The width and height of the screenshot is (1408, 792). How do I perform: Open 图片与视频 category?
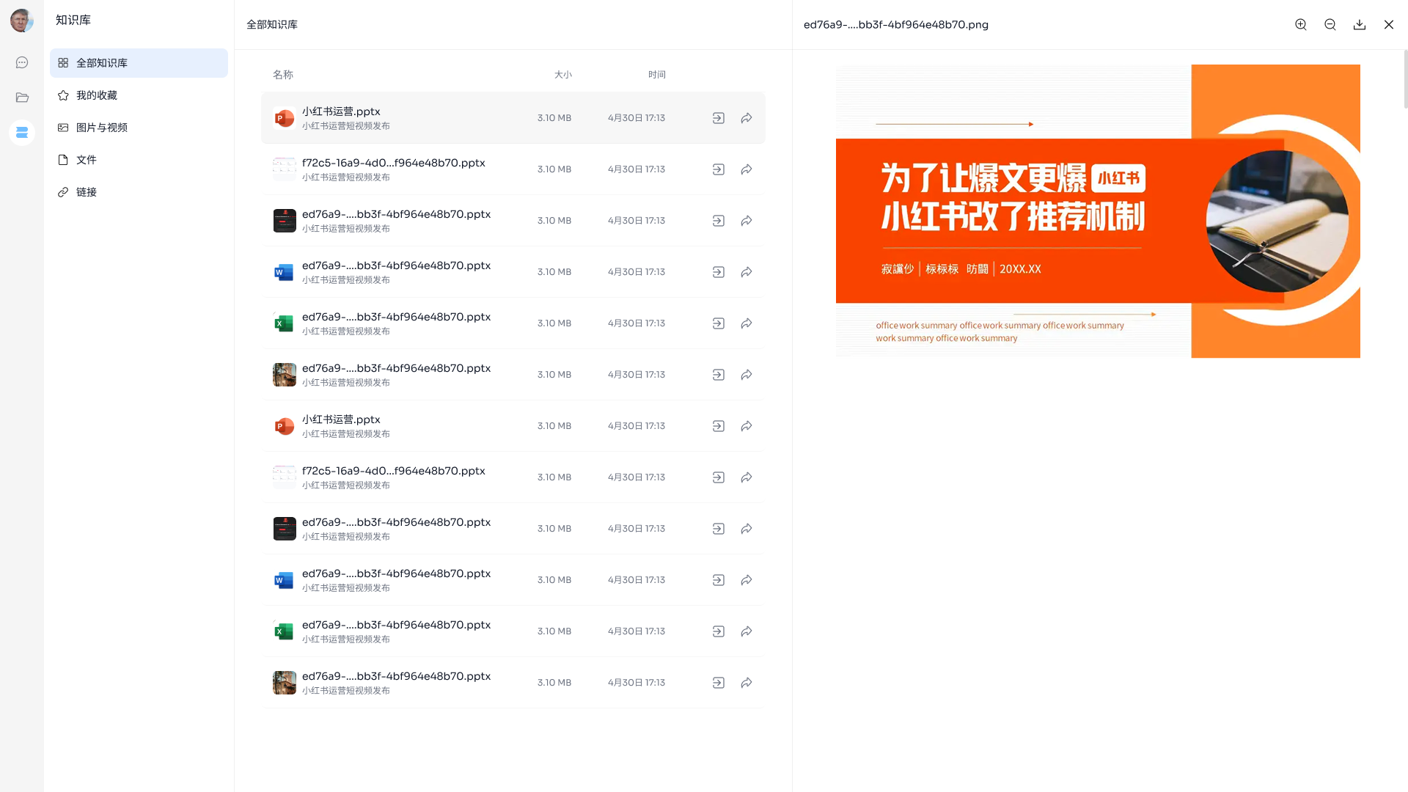point(139,128)
